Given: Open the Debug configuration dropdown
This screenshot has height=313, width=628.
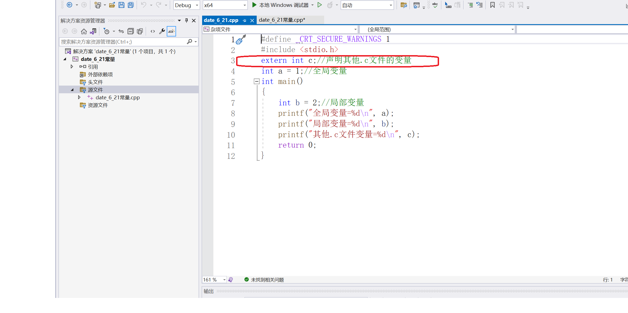Looking at the screenshot, I should [186, 5].
